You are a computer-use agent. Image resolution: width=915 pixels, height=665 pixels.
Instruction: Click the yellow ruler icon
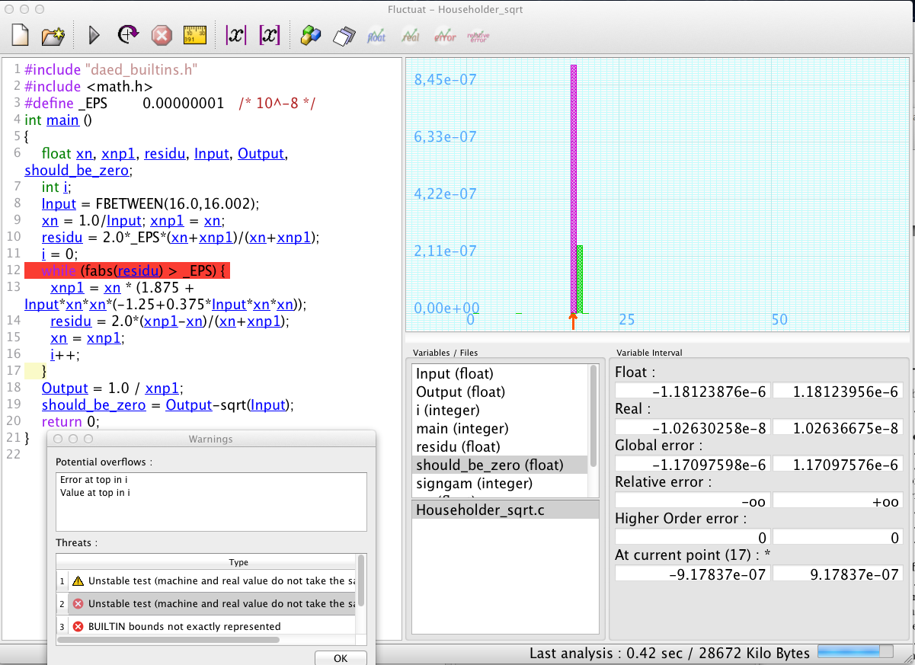(x=195, y=35)
